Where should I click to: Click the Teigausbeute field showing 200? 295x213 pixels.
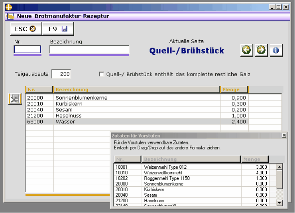[x=61, y=74]
